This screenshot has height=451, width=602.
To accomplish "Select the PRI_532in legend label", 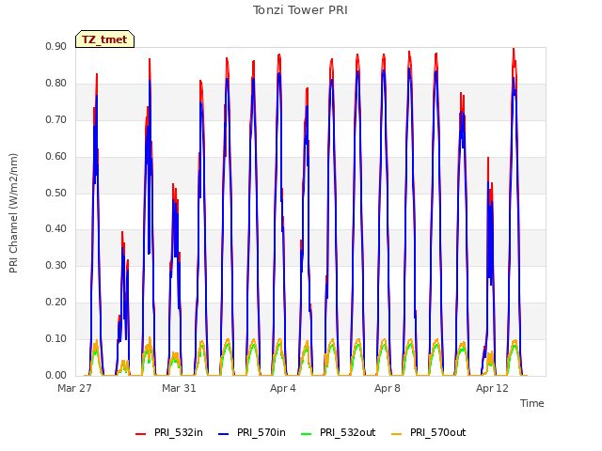I will (x=179, y=432).
